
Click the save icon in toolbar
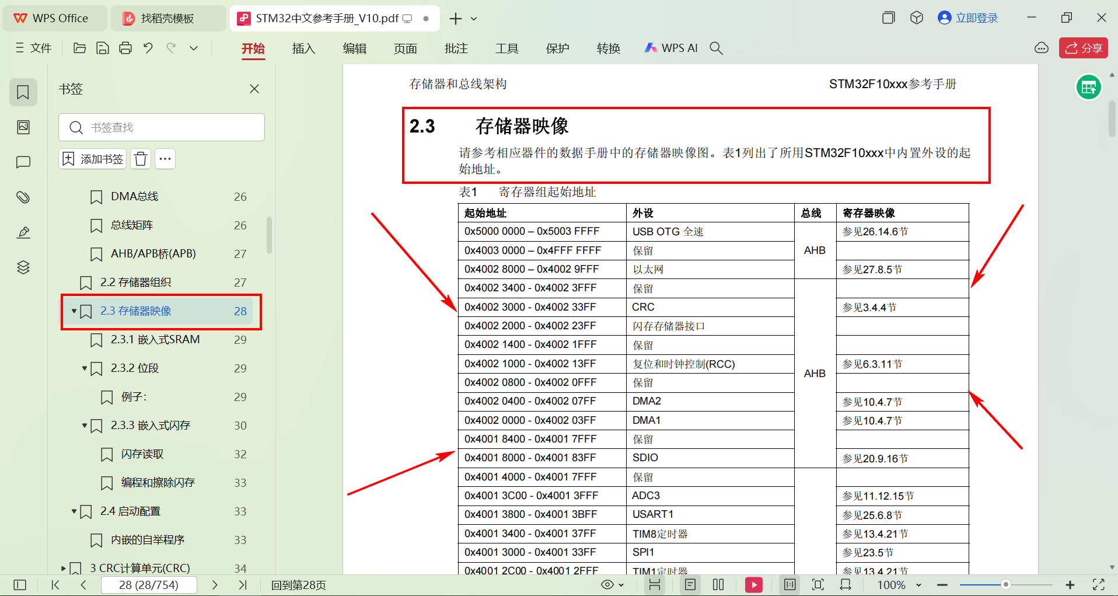coord(103,48)
